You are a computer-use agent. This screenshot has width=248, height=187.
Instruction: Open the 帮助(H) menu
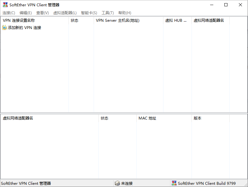(x=125, y=13)
